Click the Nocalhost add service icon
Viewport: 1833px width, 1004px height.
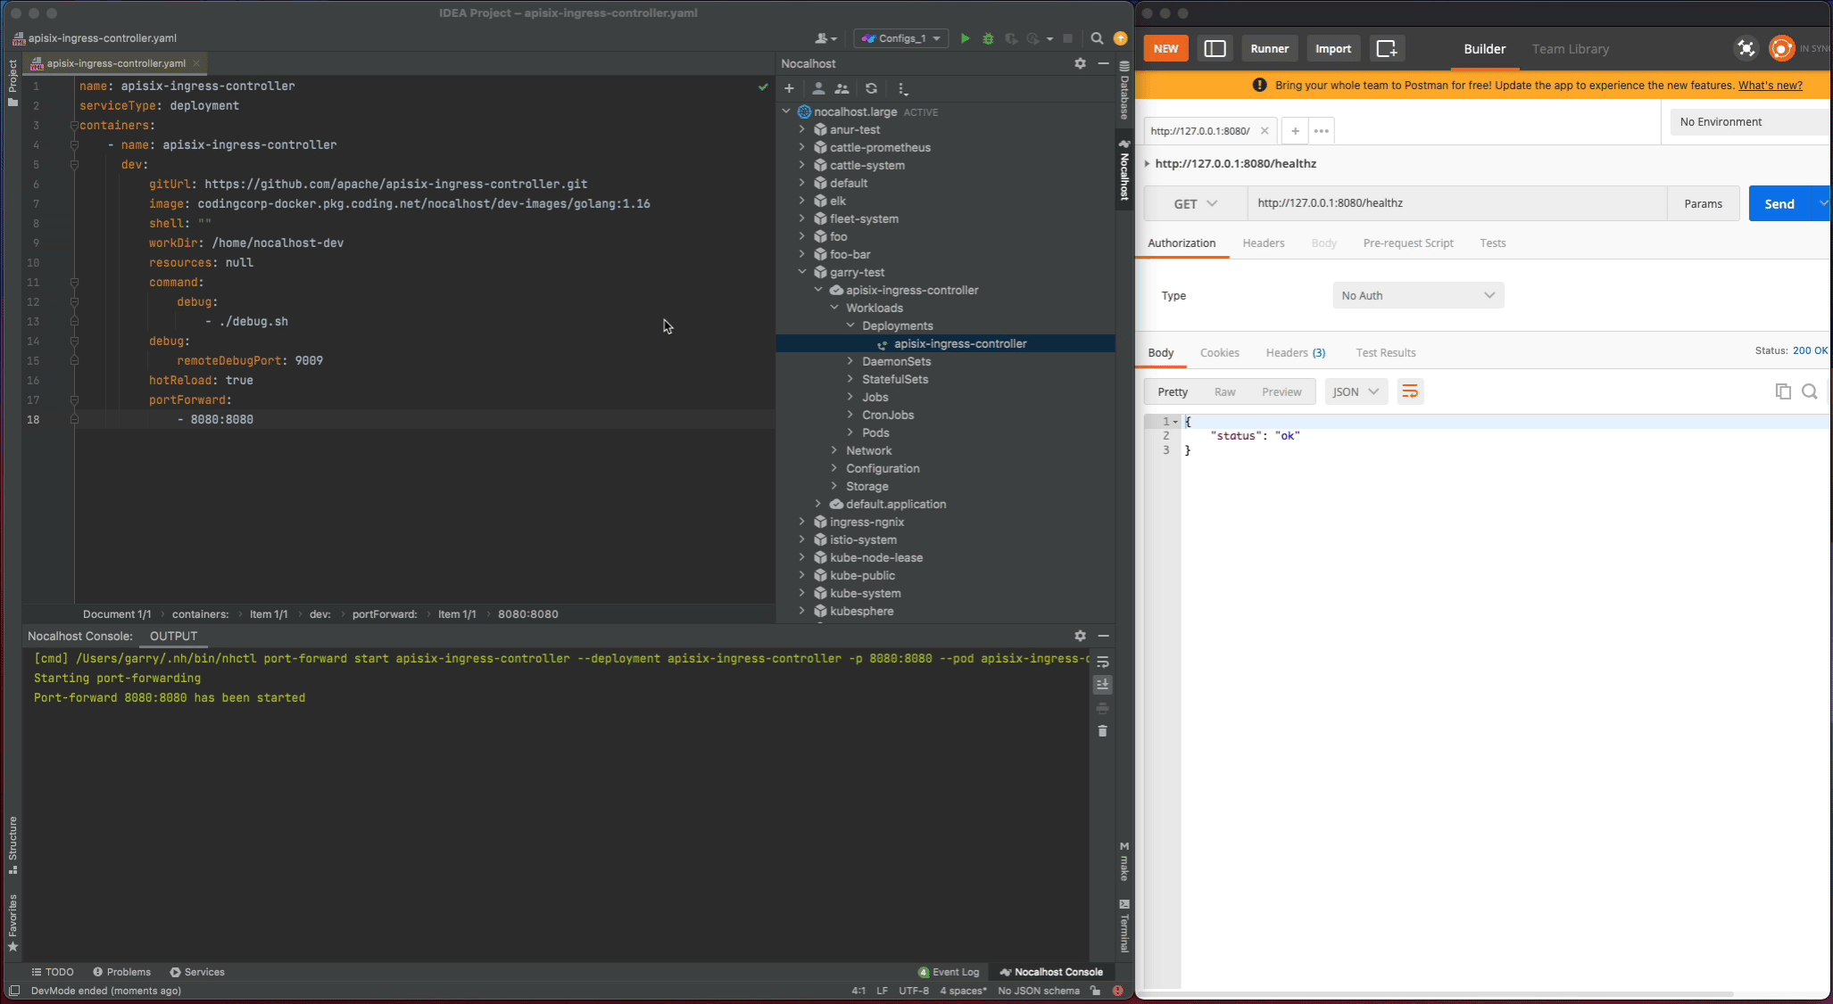click(789, 87)
